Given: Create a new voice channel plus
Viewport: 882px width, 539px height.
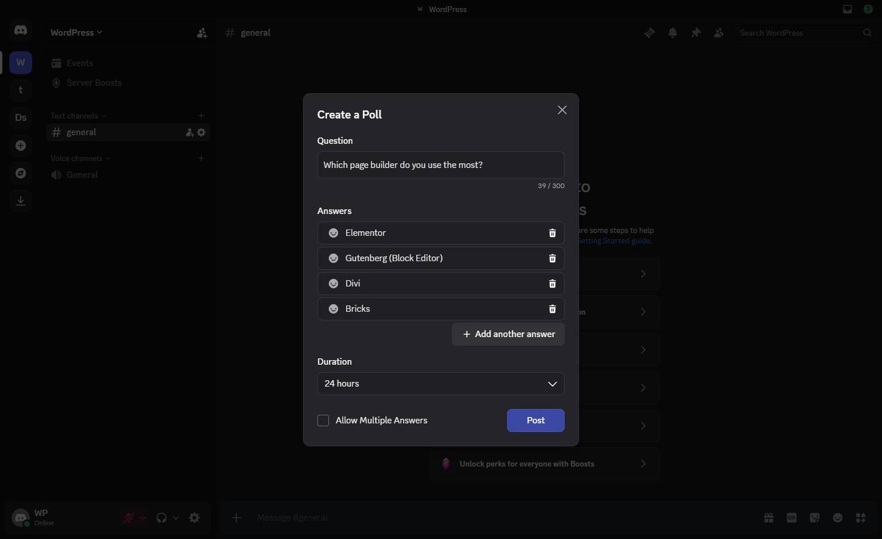Looking at the screenshot, I should pyautogui.click(x=201, y=158).
